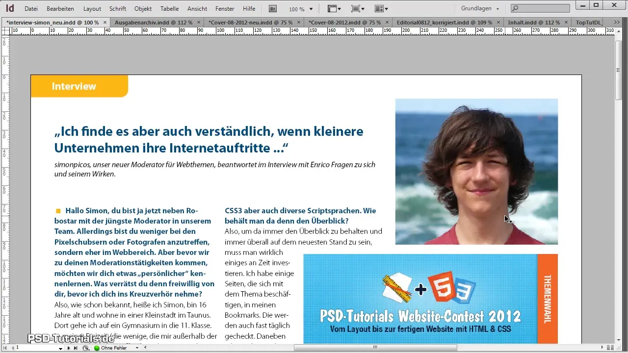Open the view options icon dropdown

tap(334, 9)
